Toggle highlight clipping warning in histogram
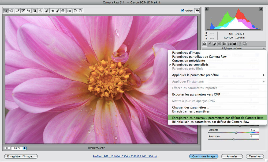 261,9
